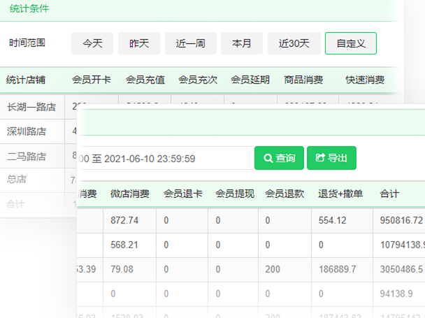
Task: Filter by 近一周 time range
Action: pyautogui.click(x=191, y=43)
